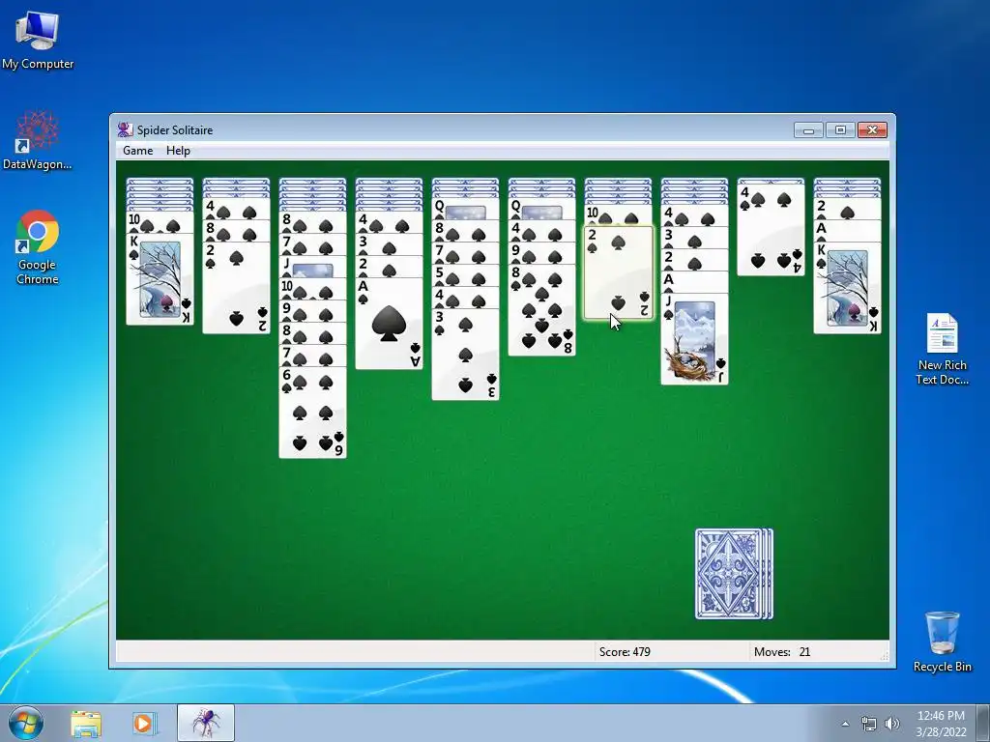Select the King of spades in the first column
The width and height of the screenshot is (990, 742).
pos(160,279)
